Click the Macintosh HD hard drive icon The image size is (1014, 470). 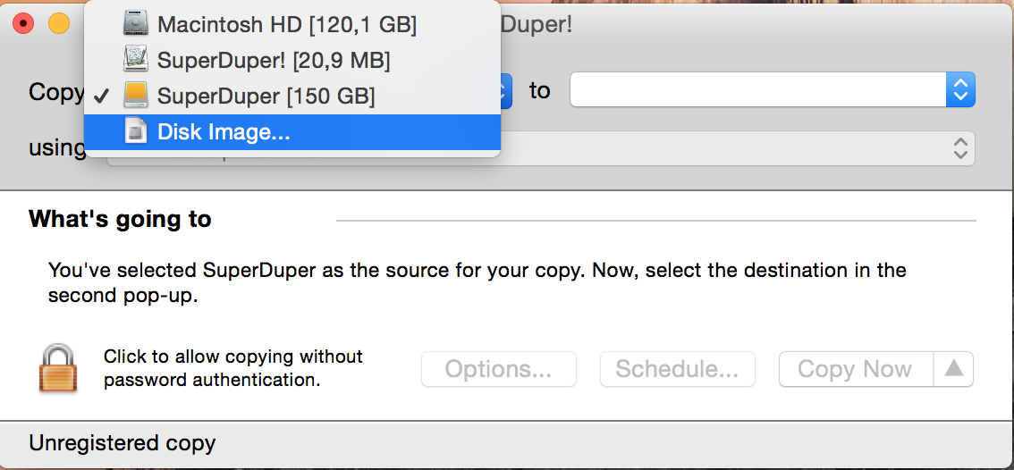(x=136, y=24)
